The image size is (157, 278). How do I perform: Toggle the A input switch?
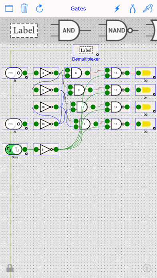13,124
